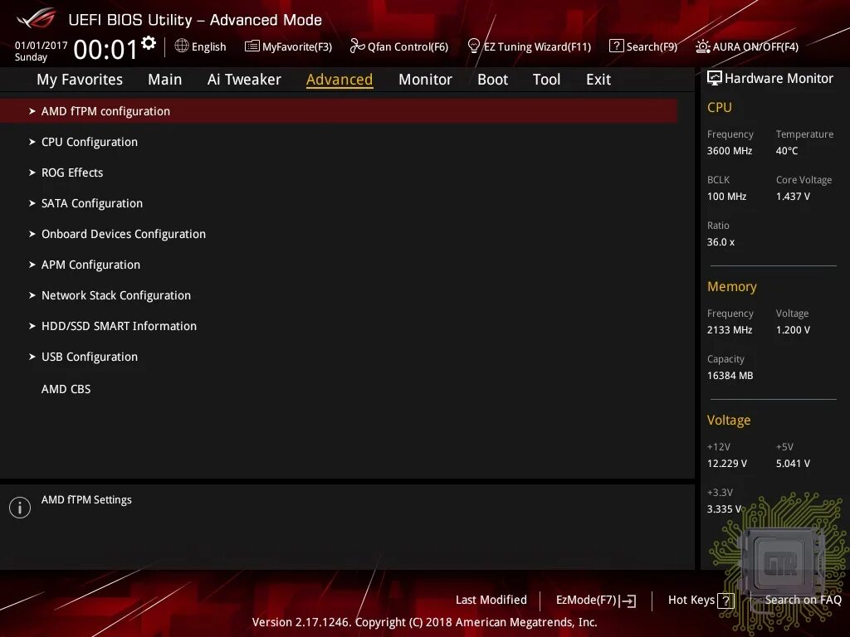Click +5V value 5.041 V
Viewport: 850px width, 637px height.
(793, 463)
